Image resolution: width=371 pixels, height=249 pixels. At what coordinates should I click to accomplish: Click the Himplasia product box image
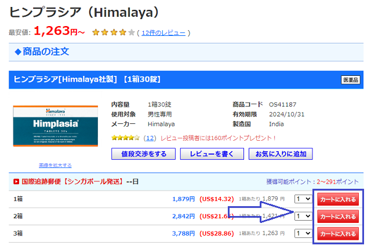[x=56, y=126]
